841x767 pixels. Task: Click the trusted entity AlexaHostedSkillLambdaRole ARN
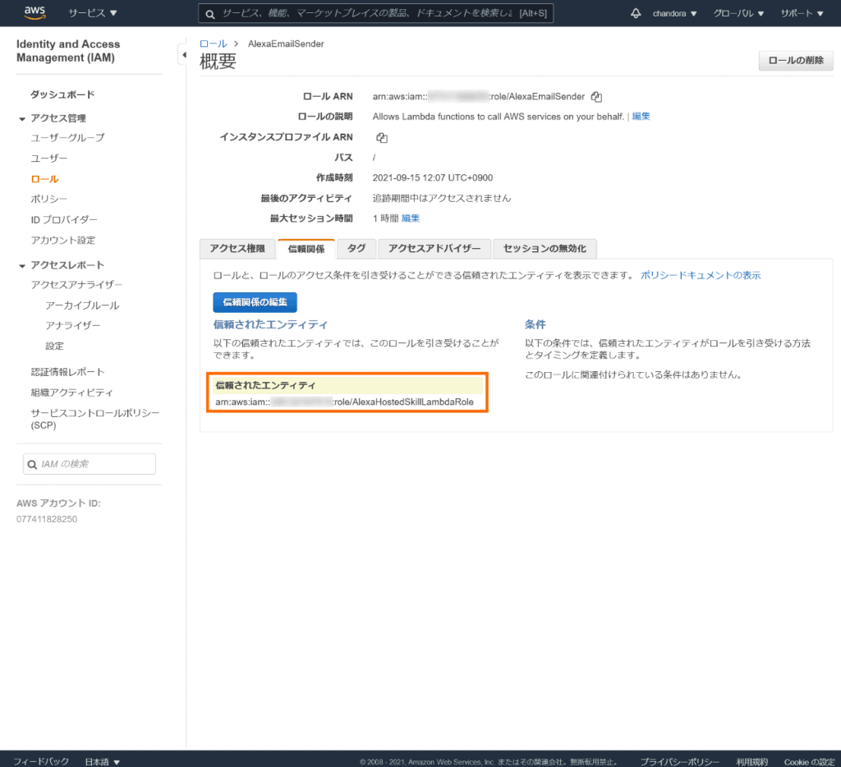click(x=344, y=402)
